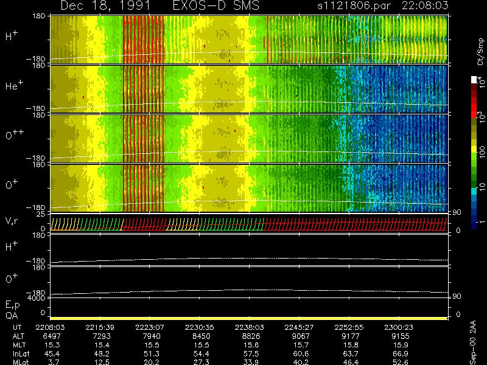487x365 pixels.
Task: Click the MLat value "27.3"
Action: click(x=201, y=362)
